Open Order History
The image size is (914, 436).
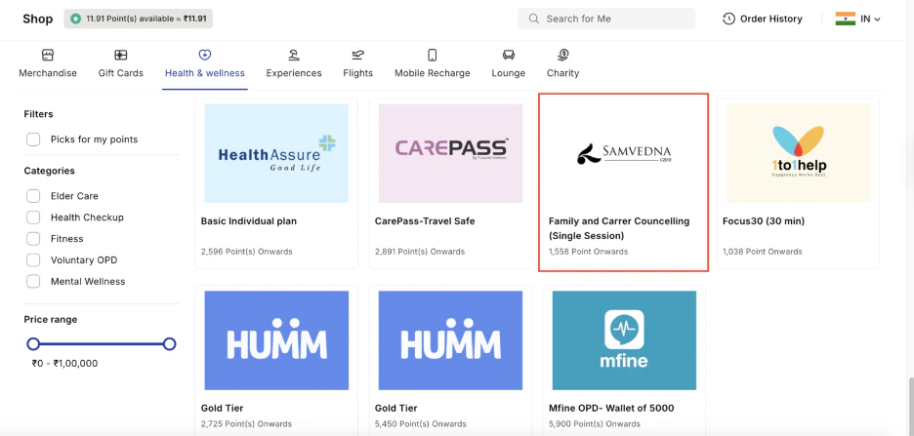[763, 19]
